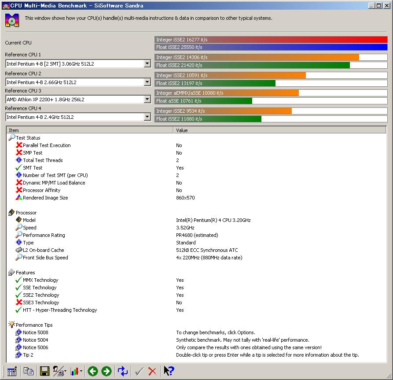The height and width of the screenshot is (380, 393).
Task: Click the red Integer iSSE2 16277 bar
Action: (x=271, y=40)
